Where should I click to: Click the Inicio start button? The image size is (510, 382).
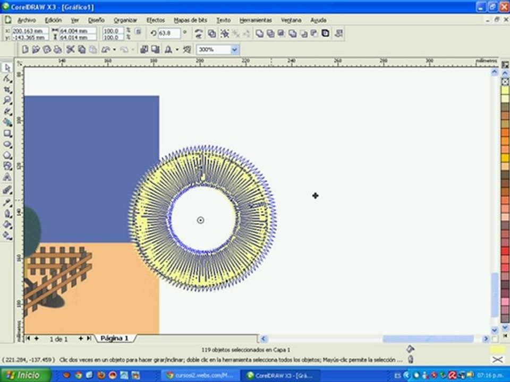(25, 375)
